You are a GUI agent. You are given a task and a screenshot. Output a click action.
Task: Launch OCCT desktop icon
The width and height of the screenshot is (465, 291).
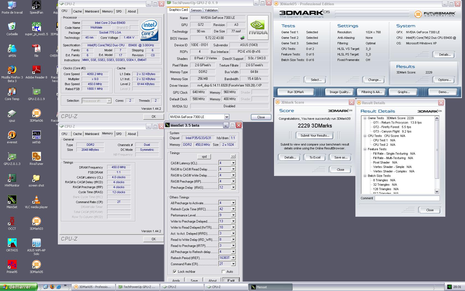[x=12, y=224]
